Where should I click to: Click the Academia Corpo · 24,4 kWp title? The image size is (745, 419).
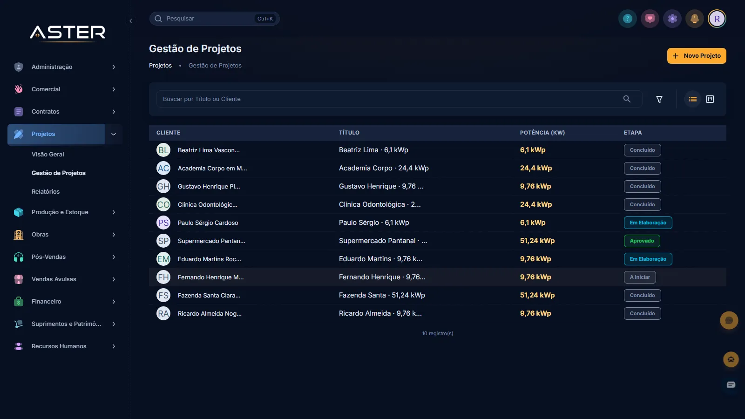tap(384, 168)
